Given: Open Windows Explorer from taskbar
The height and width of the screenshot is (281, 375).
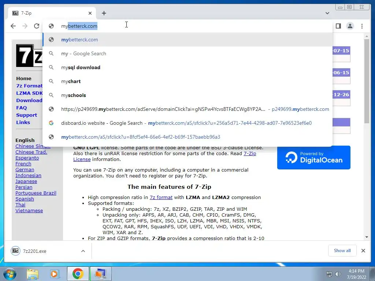Looking at the screenshot, I should pyautogui.click(x=33, y=274).
